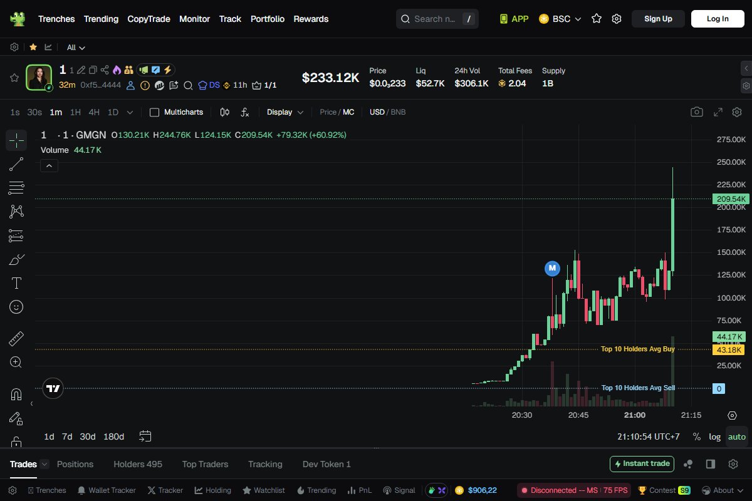The height and width of the screenshot is (501, 752).
Task: Enable the magnet snapping tool
Action: pos(16,393)
